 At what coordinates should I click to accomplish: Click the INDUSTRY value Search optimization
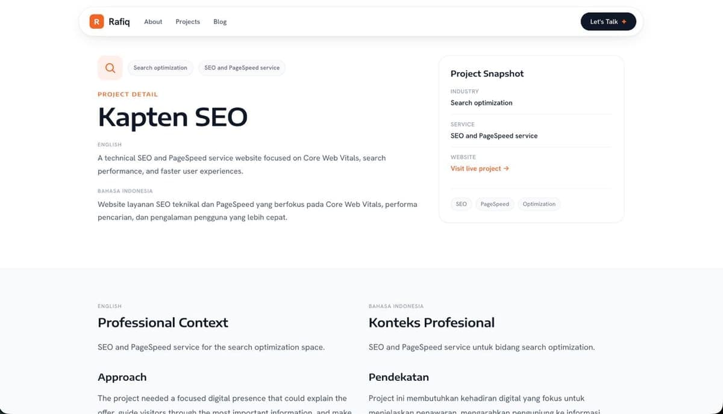click(x=481, y=103)
